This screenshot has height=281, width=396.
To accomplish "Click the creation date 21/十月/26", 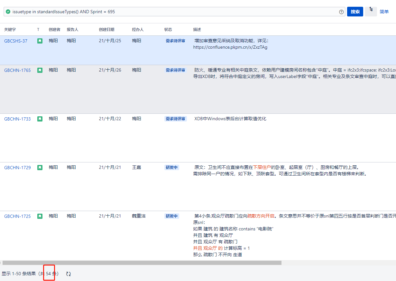I will (110, 70).
